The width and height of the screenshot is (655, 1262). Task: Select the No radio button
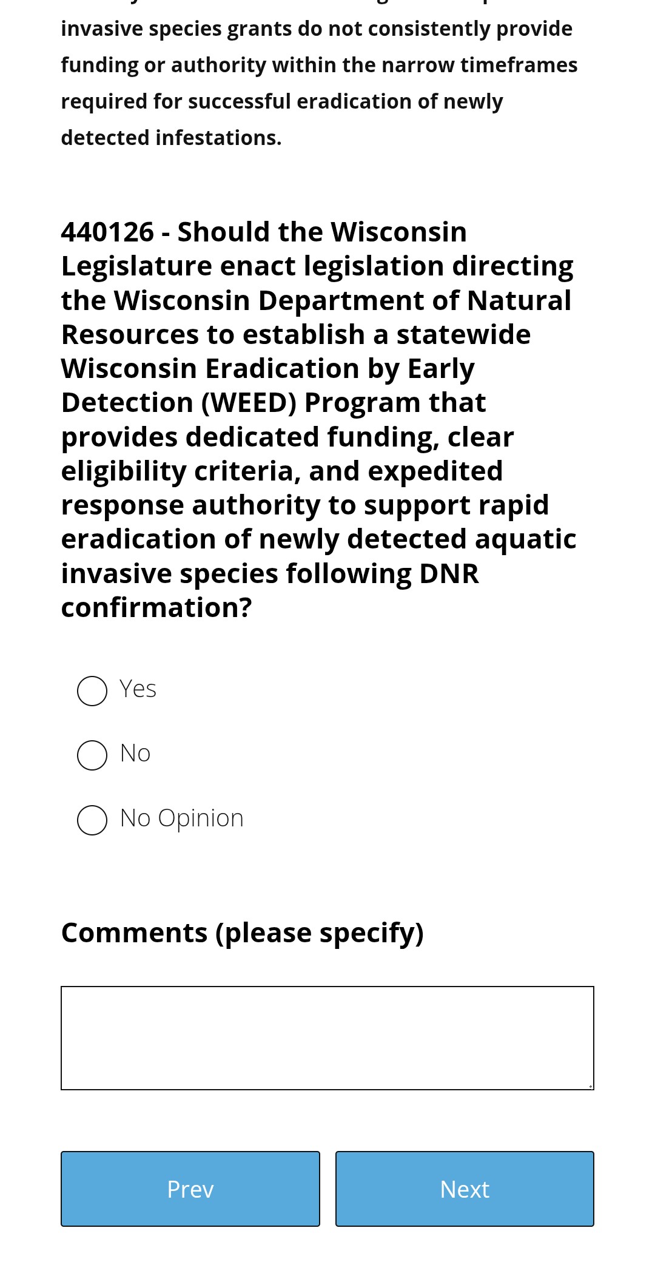[92, 755]
